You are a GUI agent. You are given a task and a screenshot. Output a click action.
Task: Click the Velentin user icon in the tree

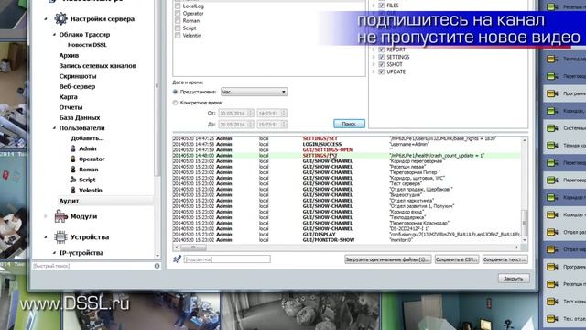73,190
